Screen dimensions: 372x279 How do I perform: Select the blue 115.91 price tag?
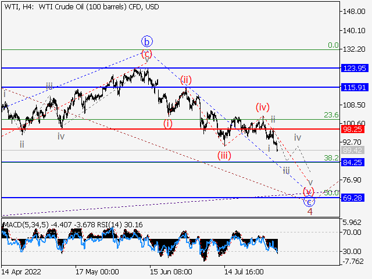pos(355,87)
